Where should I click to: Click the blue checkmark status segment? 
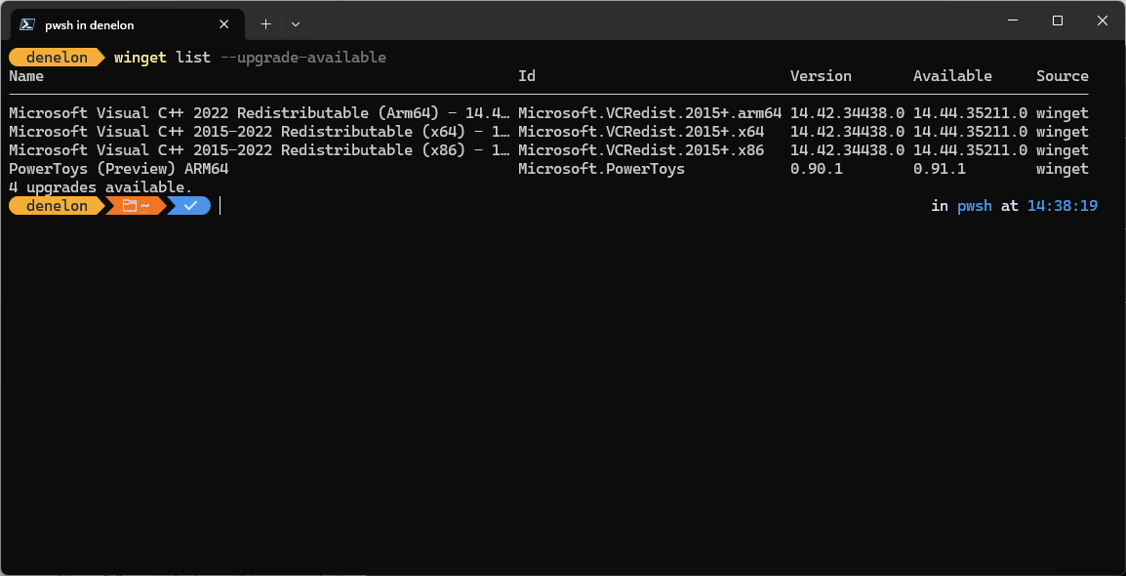189,206
